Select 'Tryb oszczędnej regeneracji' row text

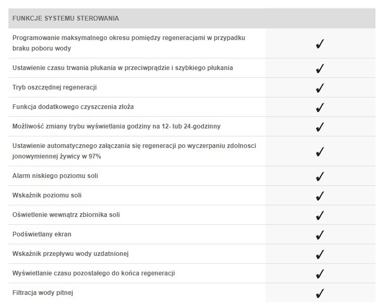[x=55, y=87]
